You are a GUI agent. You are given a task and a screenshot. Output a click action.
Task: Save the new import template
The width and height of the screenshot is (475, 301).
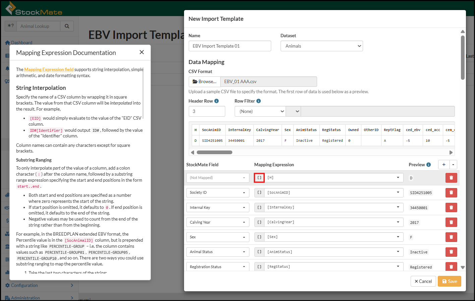coord(449,281)
